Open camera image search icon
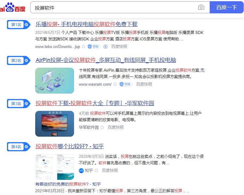The image size is (244, 195). [x=201, y=7]
